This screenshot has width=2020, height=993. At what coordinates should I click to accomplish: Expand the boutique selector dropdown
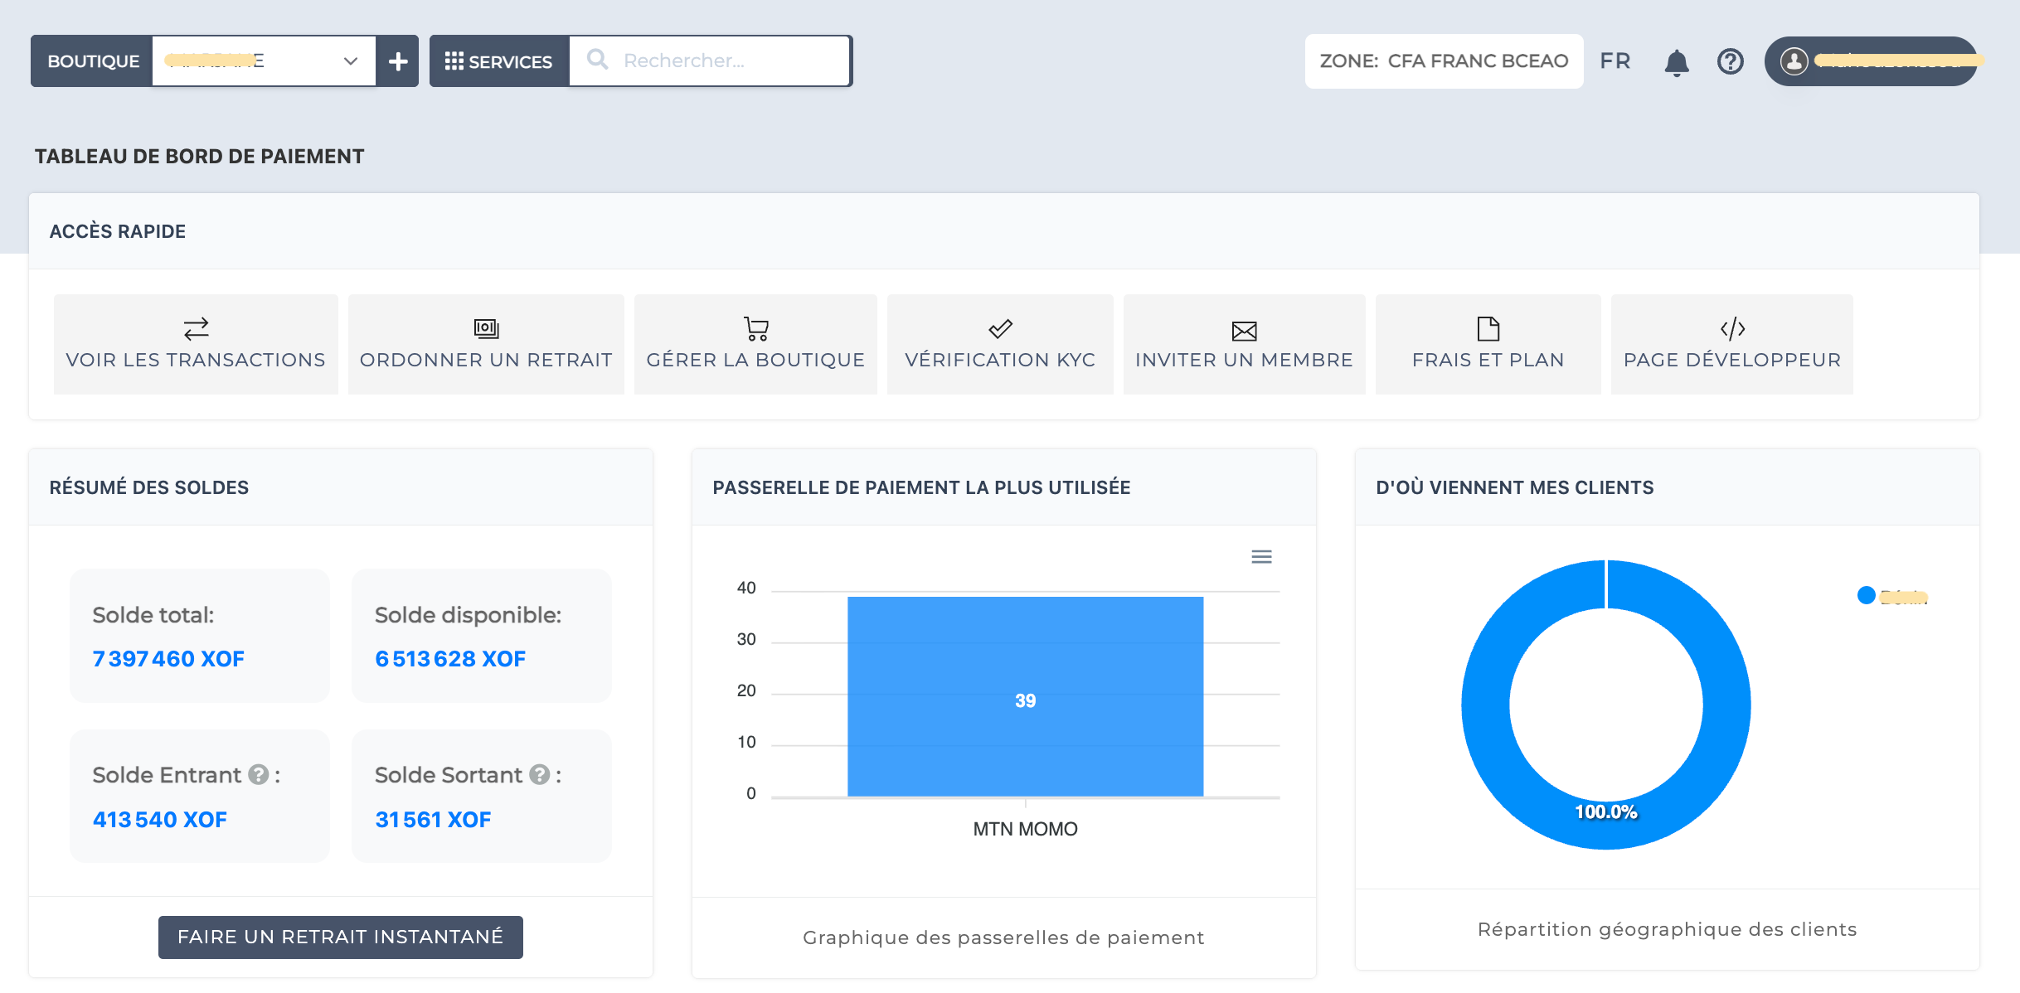point(350,61)
